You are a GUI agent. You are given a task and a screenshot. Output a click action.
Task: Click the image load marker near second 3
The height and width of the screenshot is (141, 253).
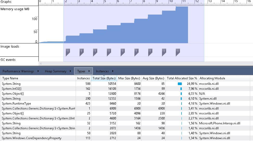[81, 52]
